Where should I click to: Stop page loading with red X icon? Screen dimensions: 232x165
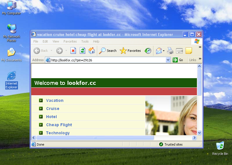73,51
